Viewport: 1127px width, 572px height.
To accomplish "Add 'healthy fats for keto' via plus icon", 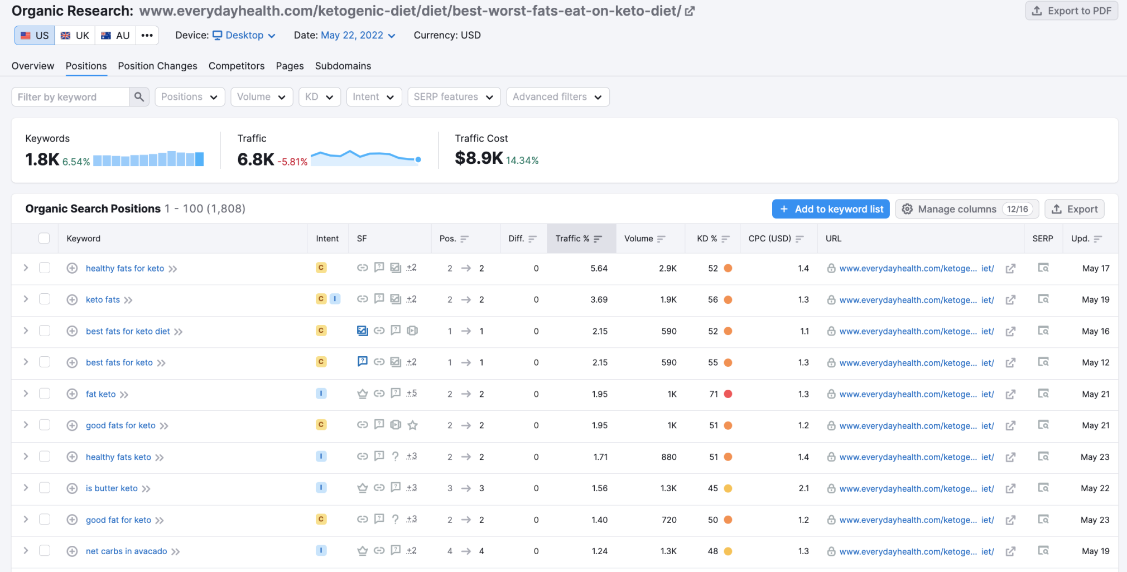I will click(72, 268).
